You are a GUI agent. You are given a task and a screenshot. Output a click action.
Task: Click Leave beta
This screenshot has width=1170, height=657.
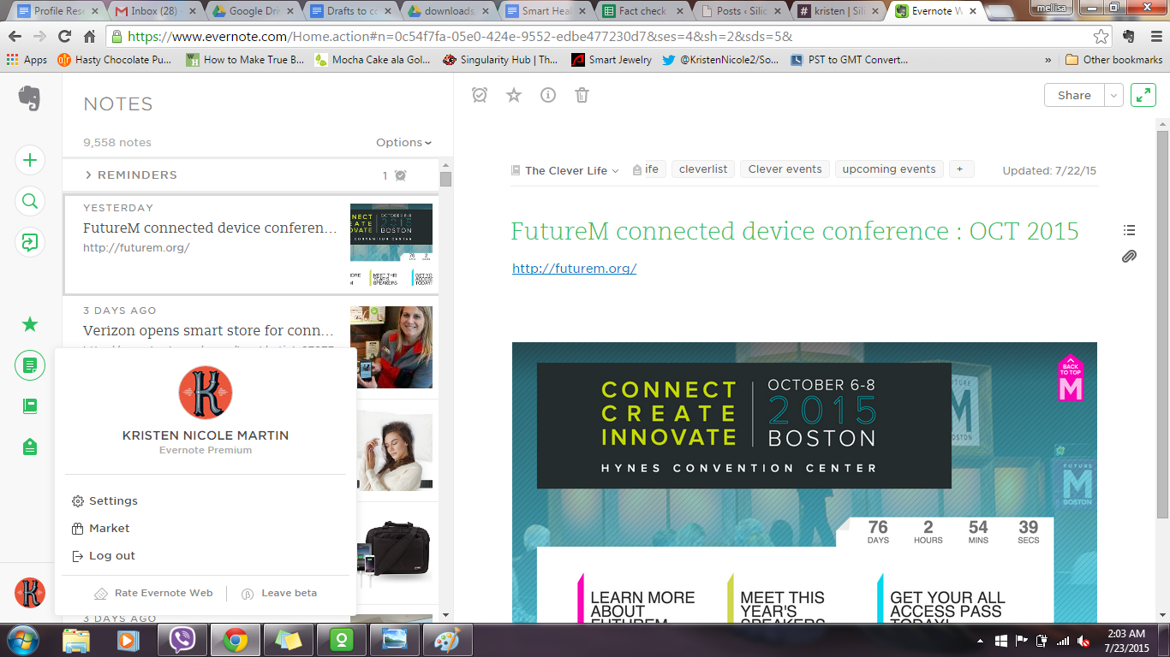[279, 593]
